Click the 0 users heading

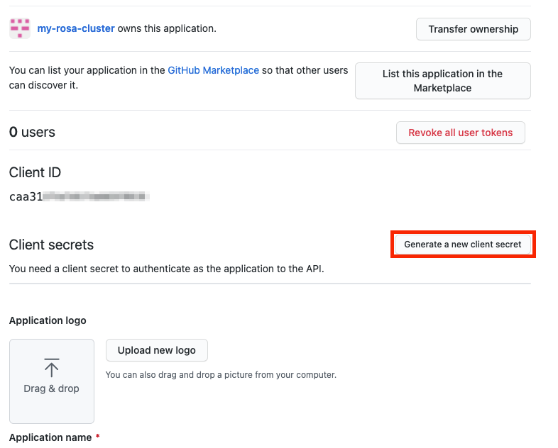[32, 133]
